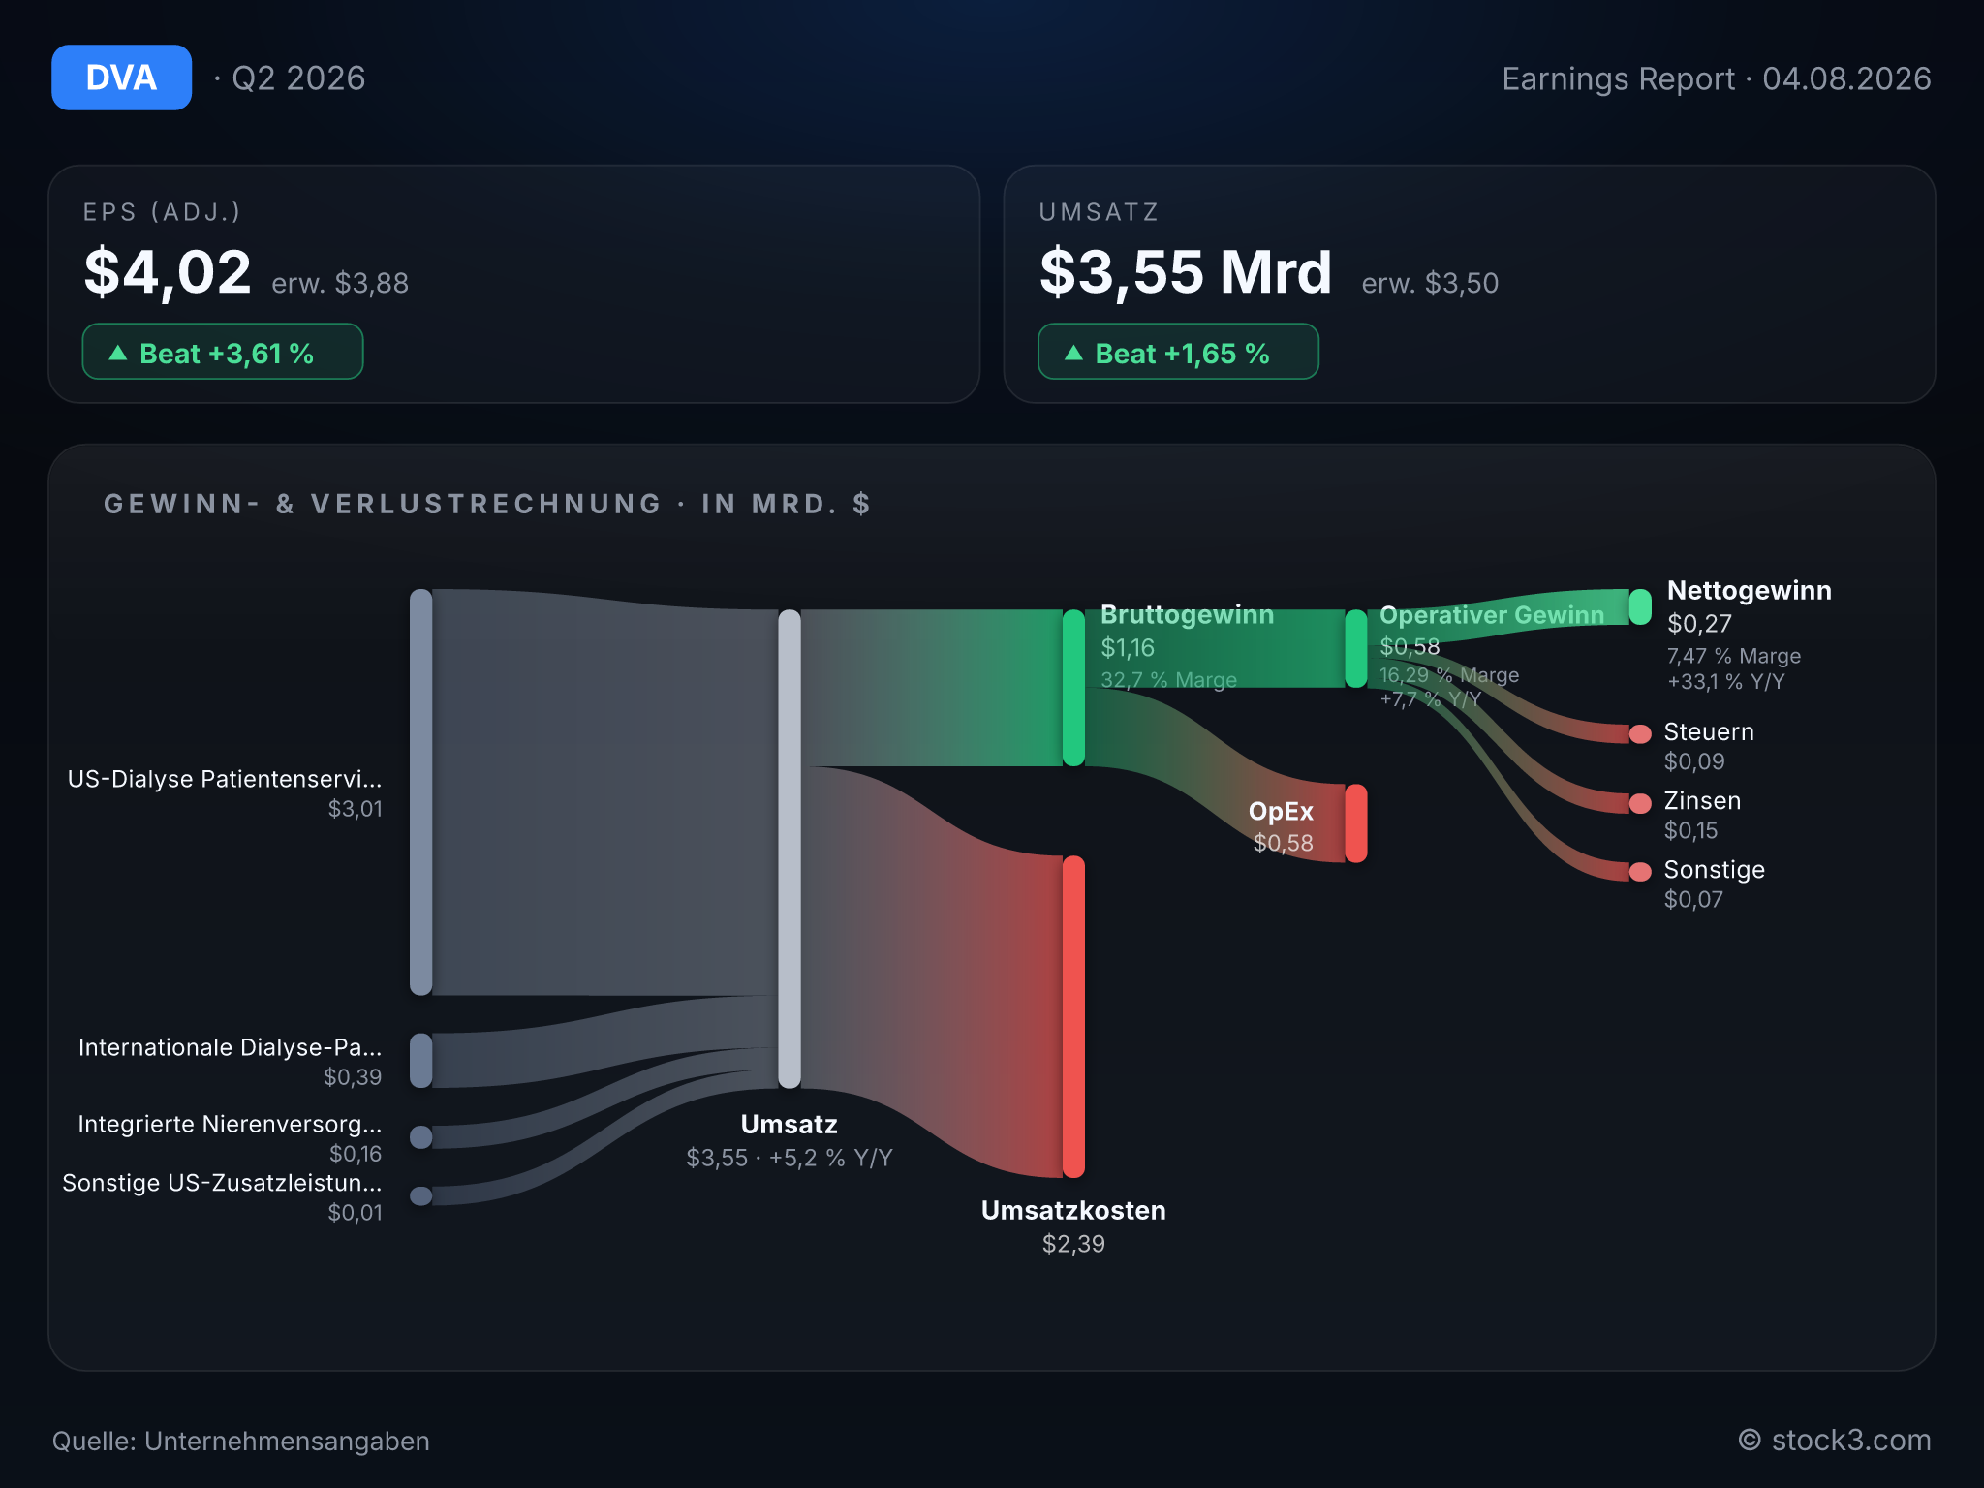
Task: Click the US-Dialyse source node bar
Action: pyautogui.click(x=421, y=792)
